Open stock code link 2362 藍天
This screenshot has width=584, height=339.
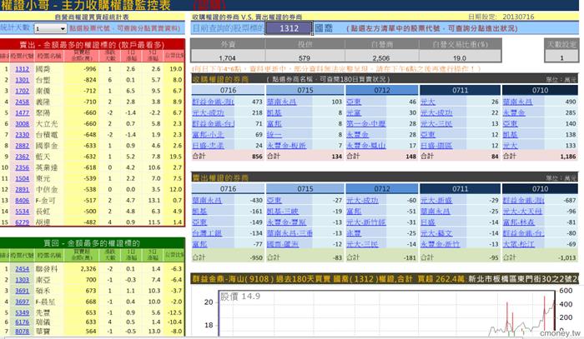pos(22,157)
